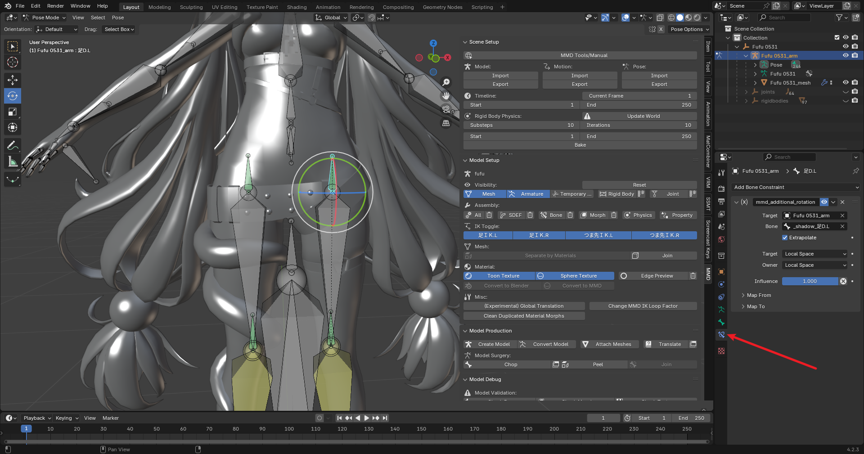This screenshot has width=864, height=454.
Task: Open Pose Mode dropdown
Action: tap(44, 18)
